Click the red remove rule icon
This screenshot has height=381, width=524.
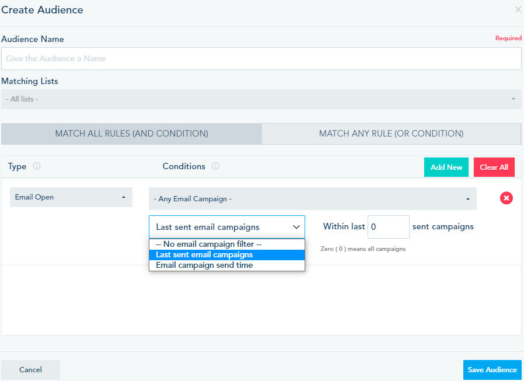pos(506,198)
